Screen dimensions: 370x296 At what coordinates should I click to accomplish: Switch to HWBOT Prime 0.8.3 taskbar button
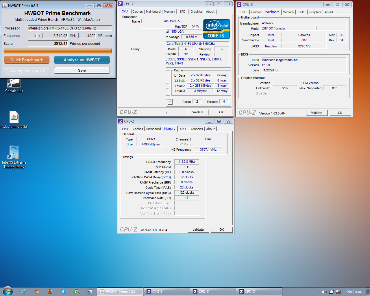click(x=120, y=292)
